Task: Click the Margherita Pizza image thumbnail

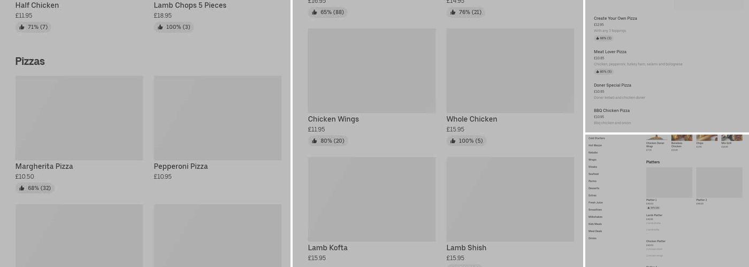Action: tap(79, 118)
